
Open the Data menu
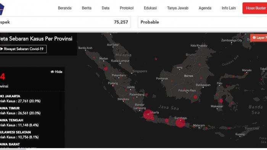coord(106,8)
